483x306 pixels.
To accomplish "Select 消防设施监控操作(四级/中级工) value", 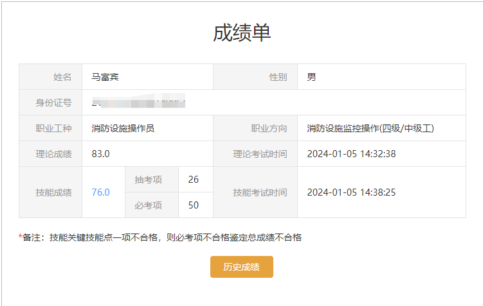I will (370, 128).
